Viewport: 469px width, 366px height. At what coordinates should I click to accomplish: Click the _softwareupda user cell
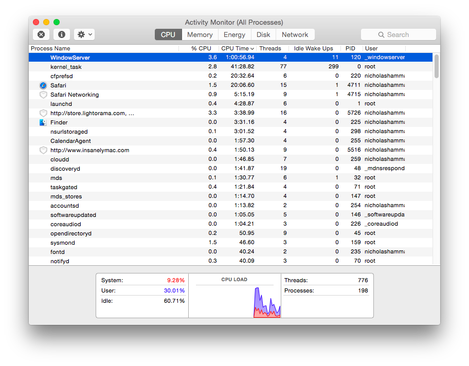[385, 215]
